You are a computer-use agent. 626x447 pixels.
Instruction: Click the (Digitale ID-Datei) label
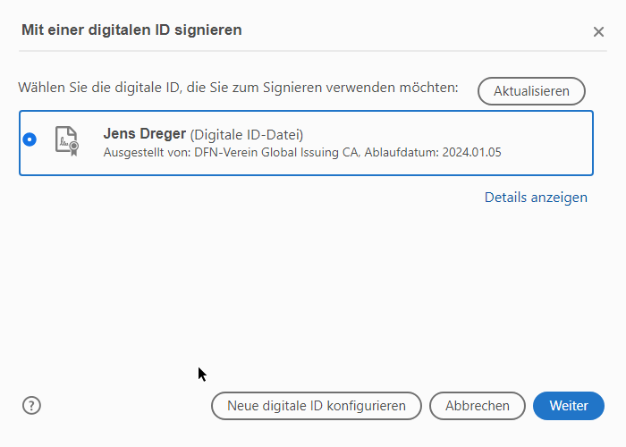(x=246, y=135)
